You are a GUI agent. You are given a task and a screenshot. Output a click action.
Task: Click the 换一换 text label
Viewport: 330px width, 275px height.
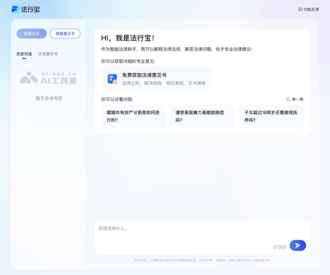pyautogui.click(x=298, y=100)
